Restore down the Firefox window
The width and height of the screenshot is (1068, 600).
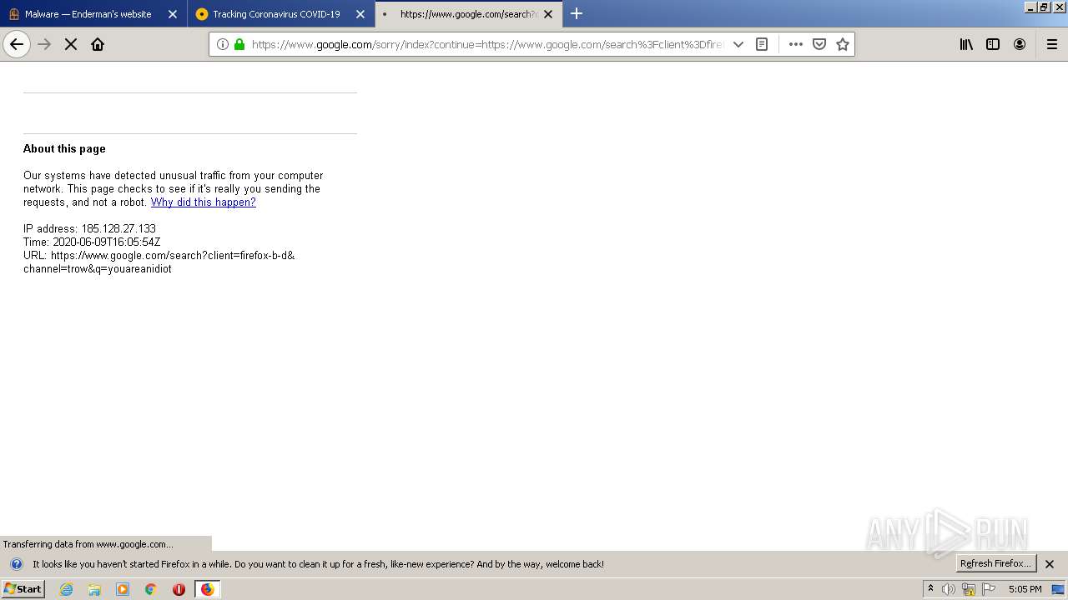[1044, 7]
